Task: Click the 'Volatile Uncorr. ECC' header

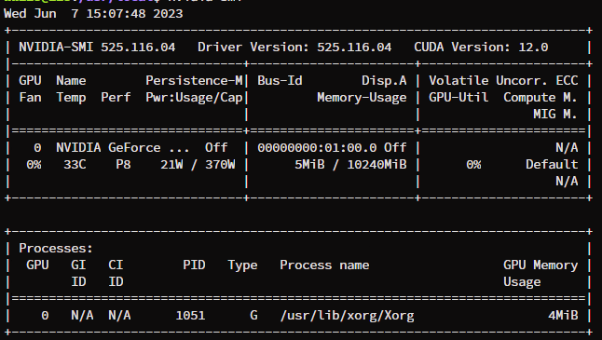Action: pos(503,81)
